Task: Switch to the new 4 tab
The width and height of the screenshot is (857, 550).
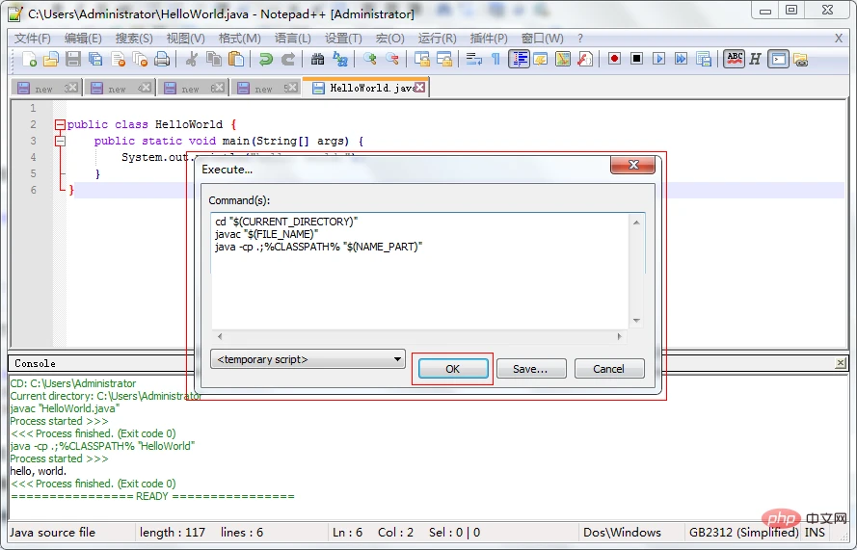Action: (x=120, y=88)
